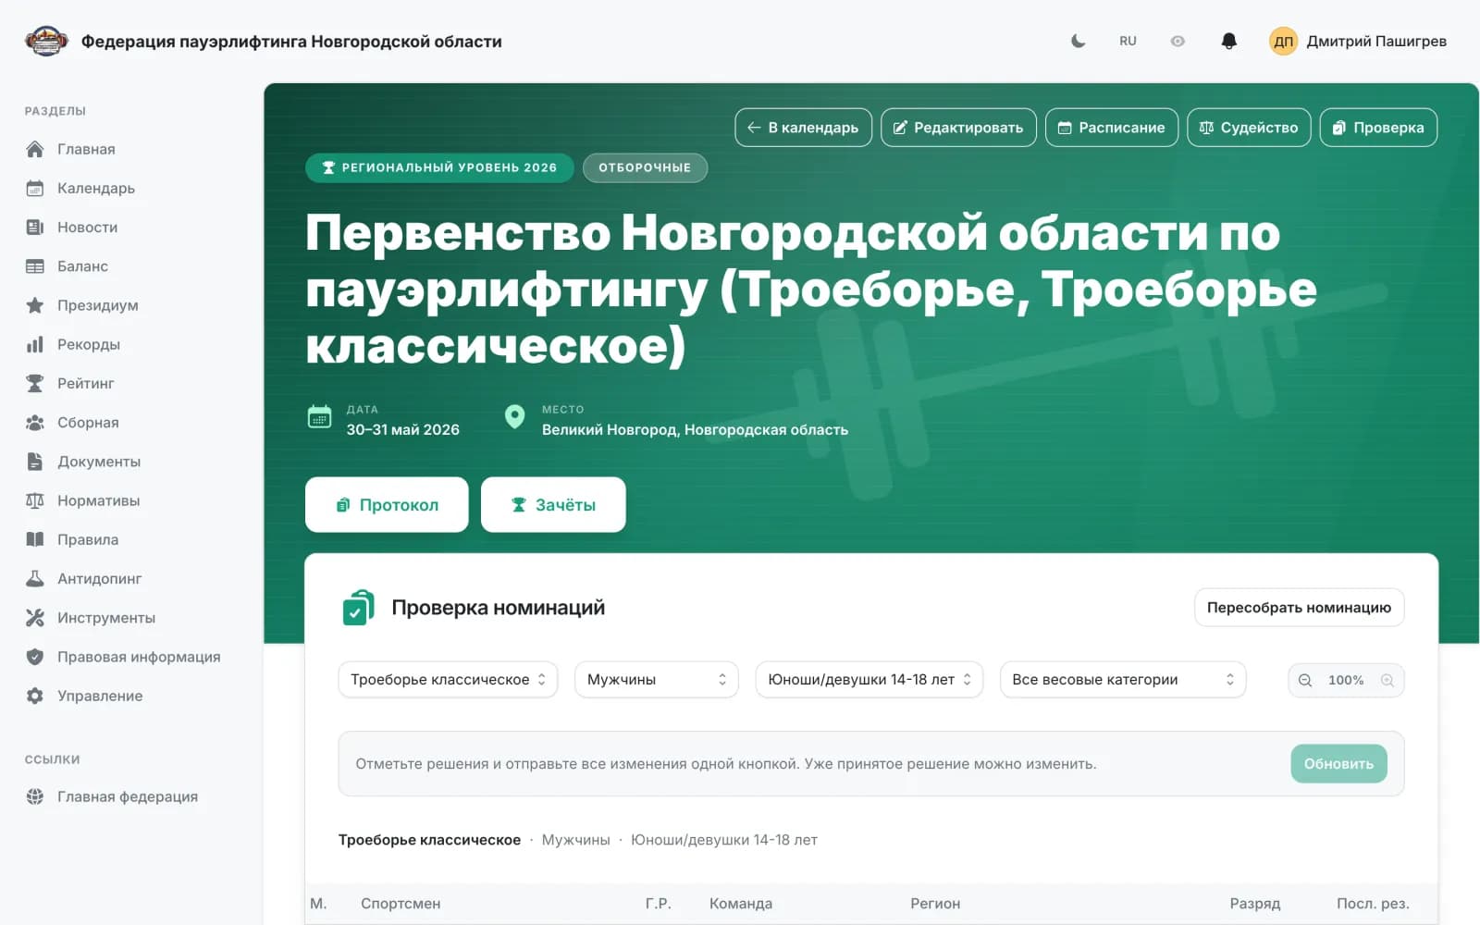Click the Главная home icon
Image resolution: width=1480 pixels, height=925 pixels.
point(35,149)
